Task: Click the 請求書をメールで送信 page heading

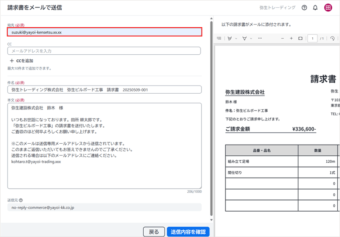Action: pos(35,8)
